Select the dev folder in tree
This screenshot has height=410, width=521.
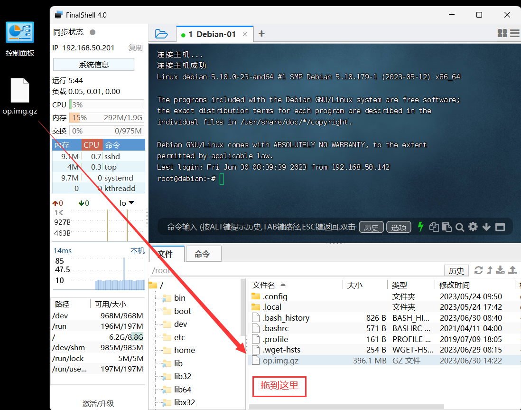pos(175,324)
